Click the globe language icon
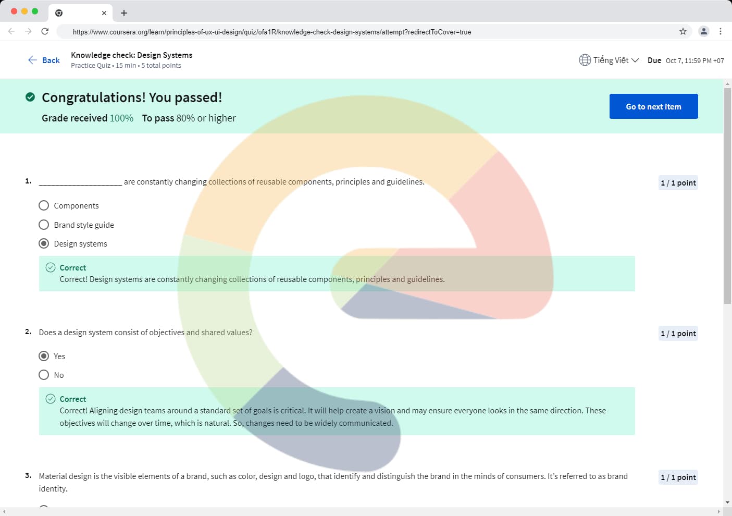This screenshot has height=516, width=732. click(585, 60)
